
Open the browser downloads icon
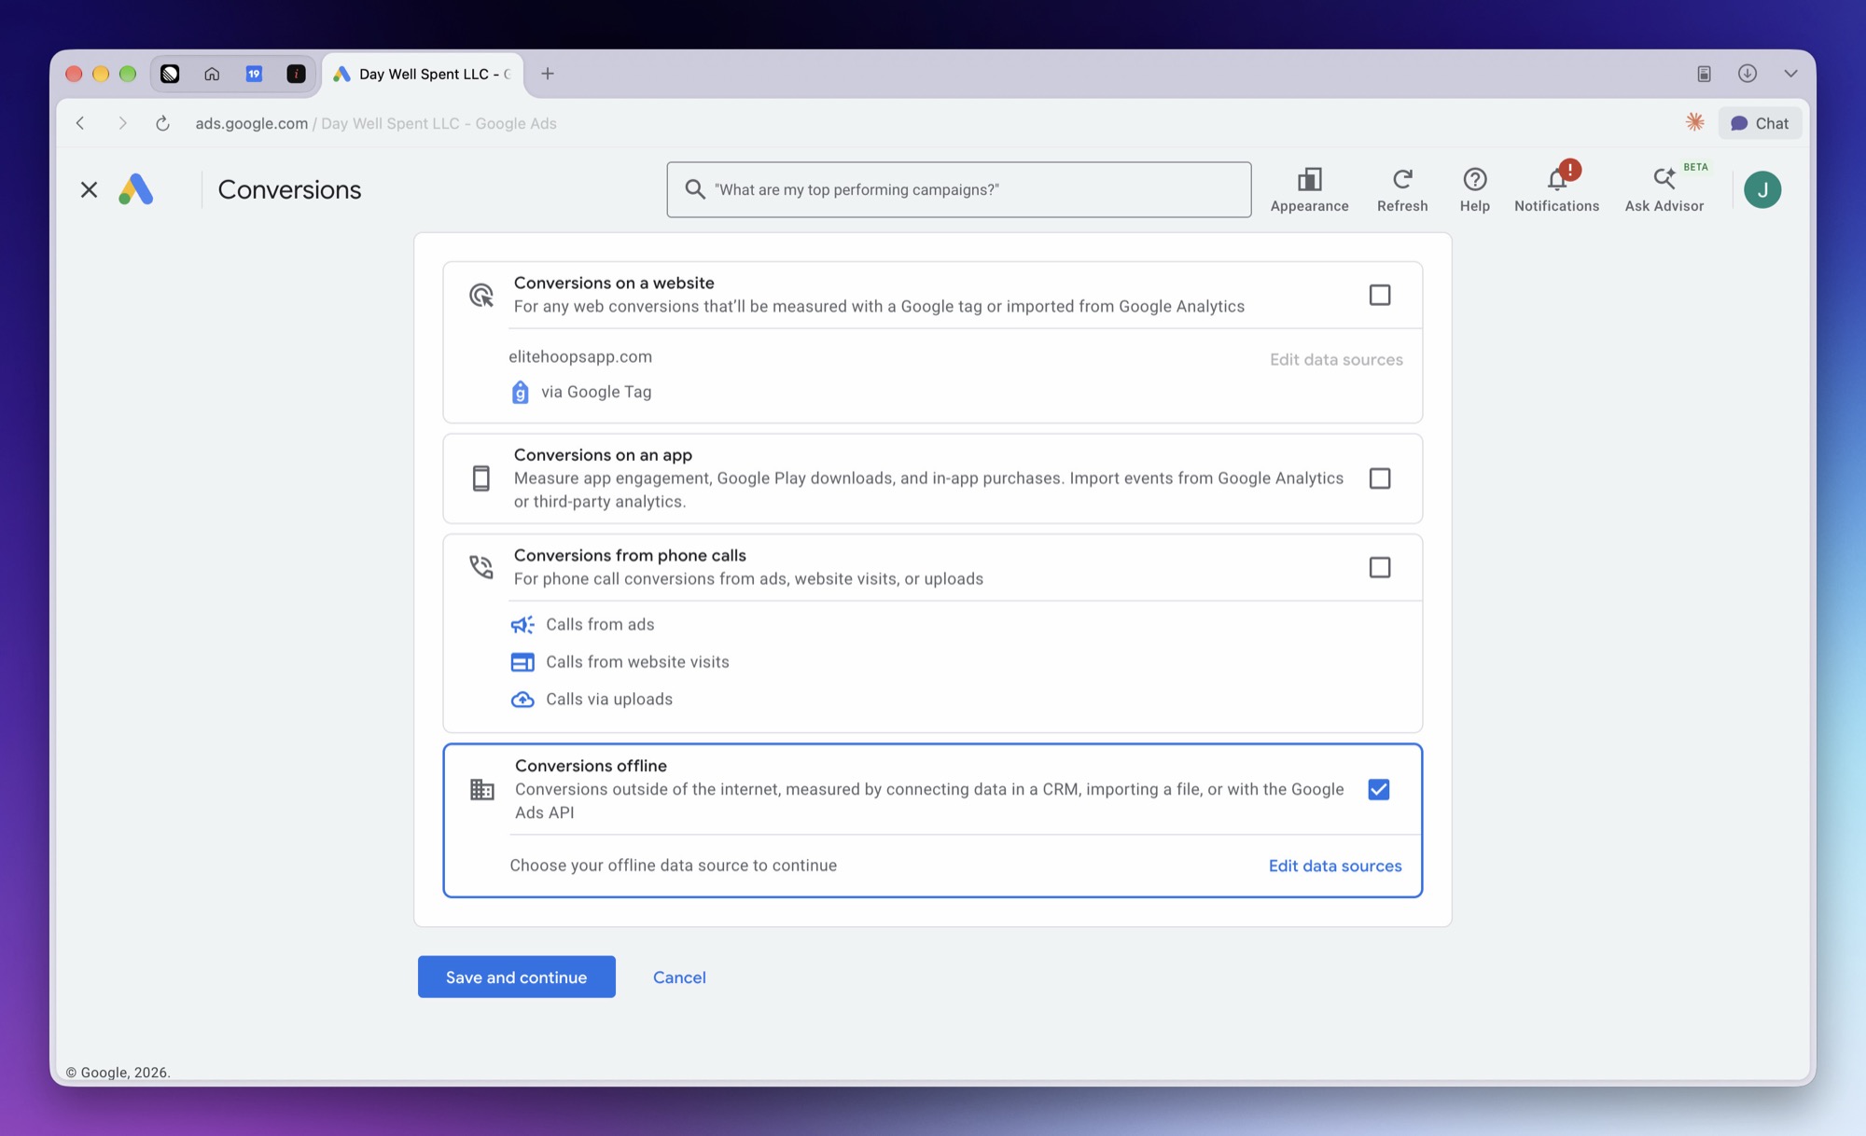pyautogui.click(x=1747, y=74)
